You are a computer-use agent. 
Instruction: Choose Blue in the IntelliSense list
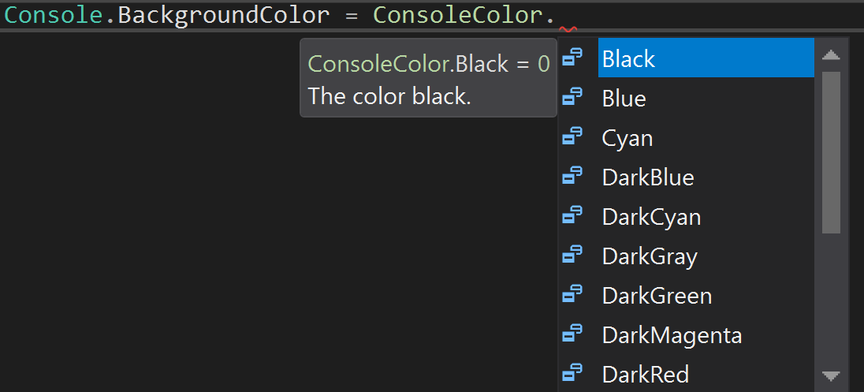(706, 98)
